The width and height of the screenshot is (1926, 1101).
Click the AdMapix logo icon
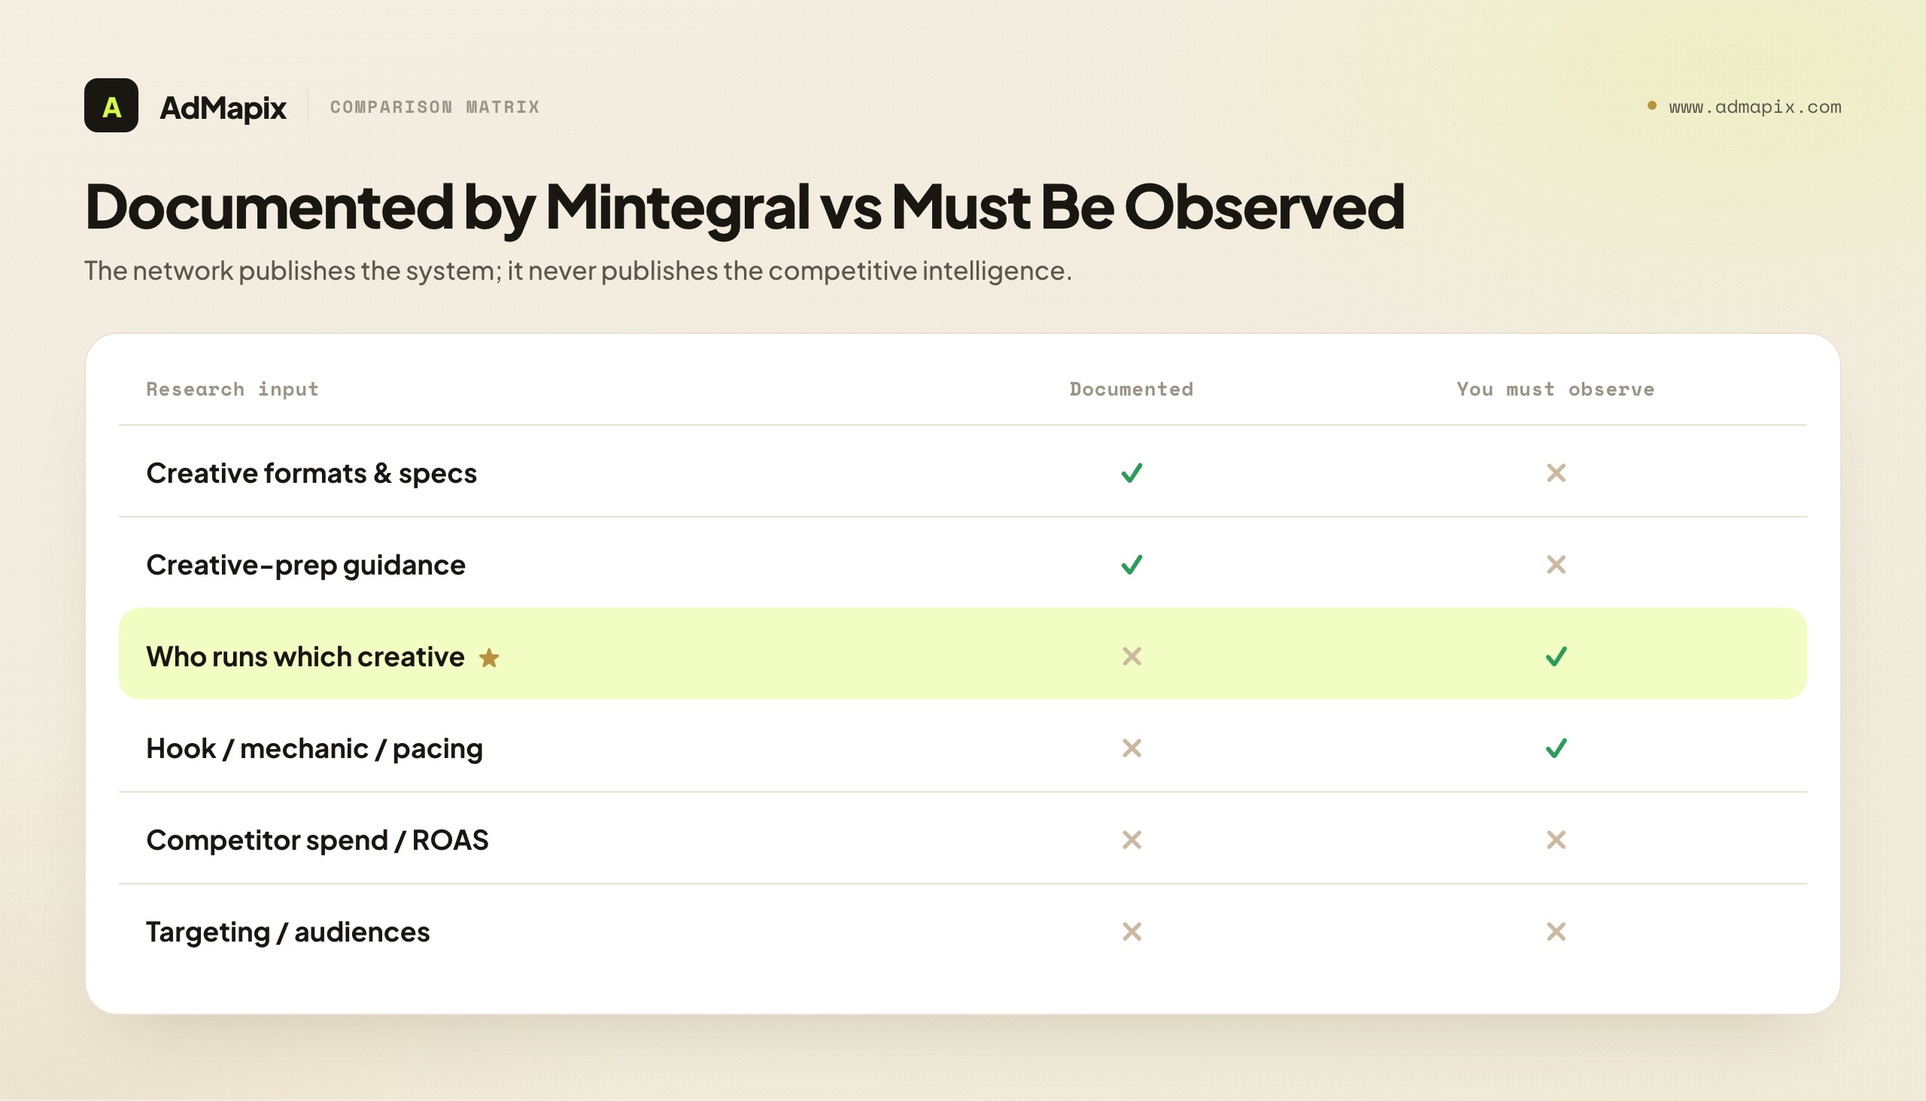pos(111,106)
